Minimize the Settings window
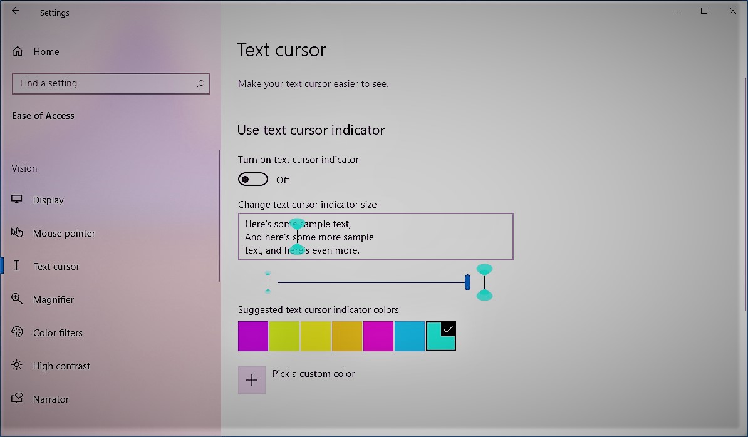The image size is (748, 437). pos(675,11)
